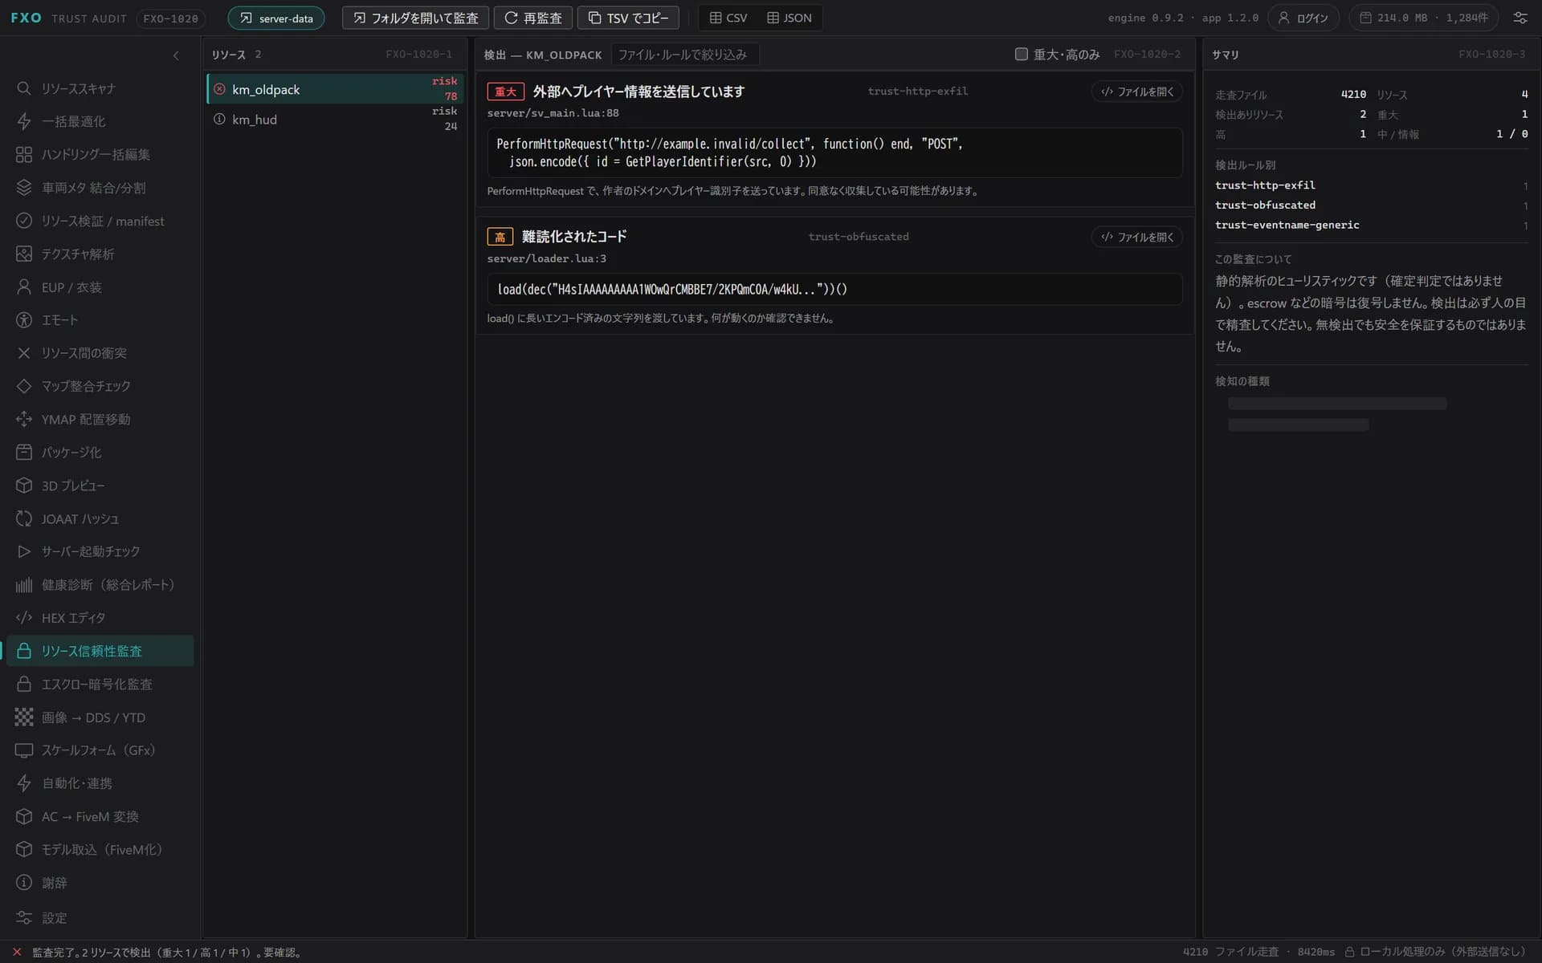Open テクスチャ解析 image icon
The image size is (1542, 963).
[x=24, y=254]
